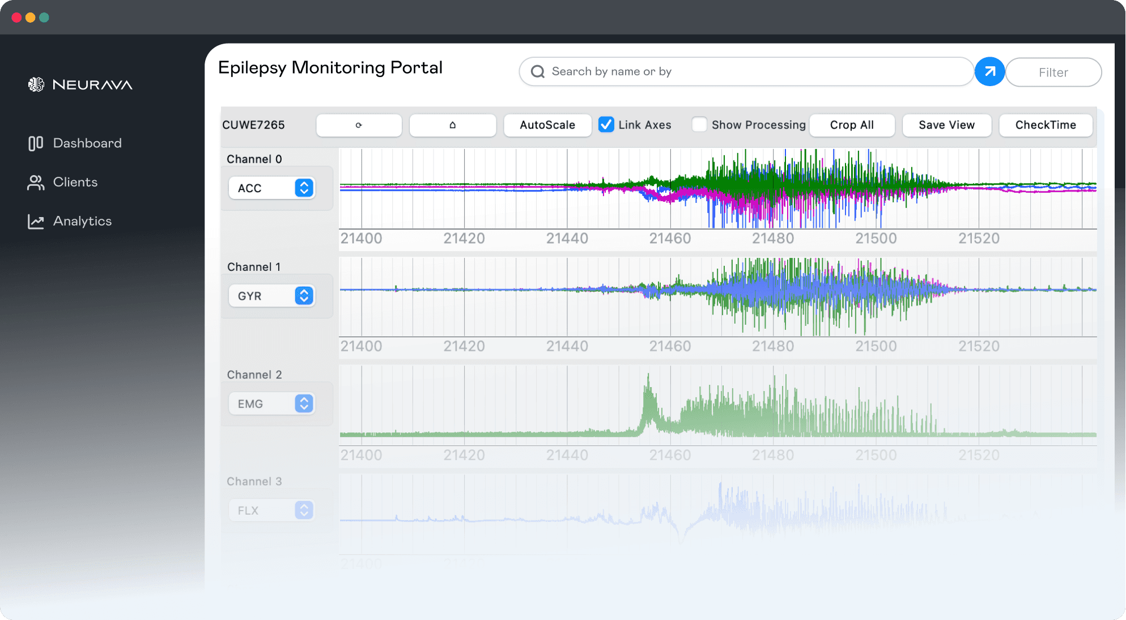Click the Neurava brain logo
This screenshot has width=1126, height=620.
click(x=36, y=84)
